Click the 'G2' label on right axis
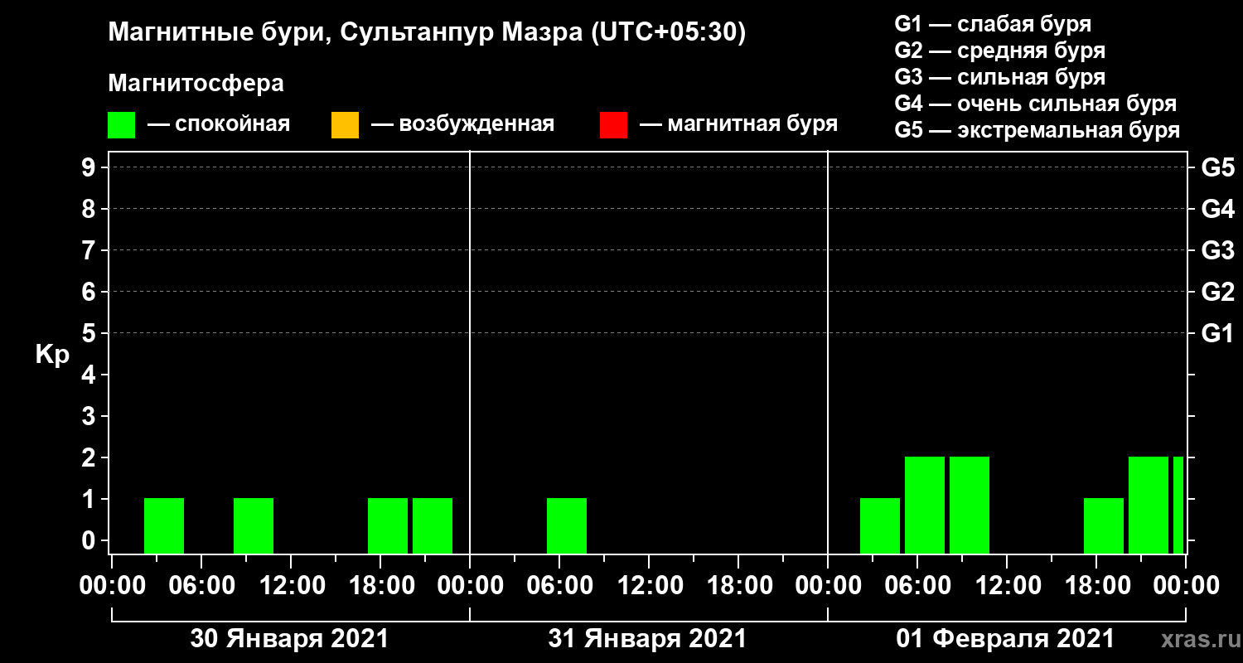Screen dimensions: 1243x663 tap(1217, 292)
